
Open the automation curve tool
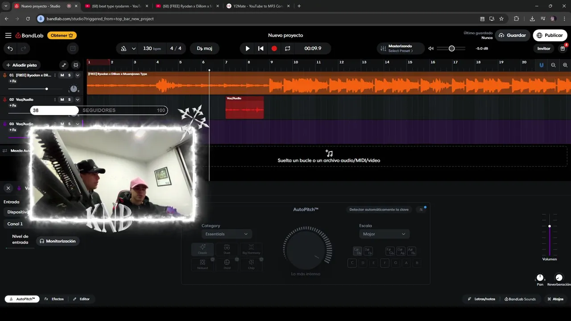click(64, 65)
